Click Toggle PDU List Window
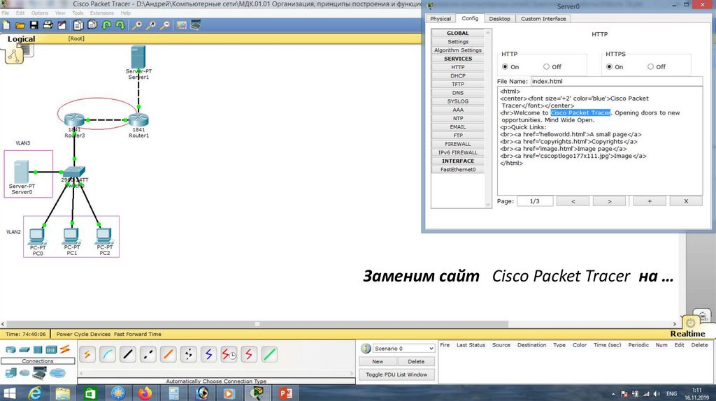 coord(396,374)
